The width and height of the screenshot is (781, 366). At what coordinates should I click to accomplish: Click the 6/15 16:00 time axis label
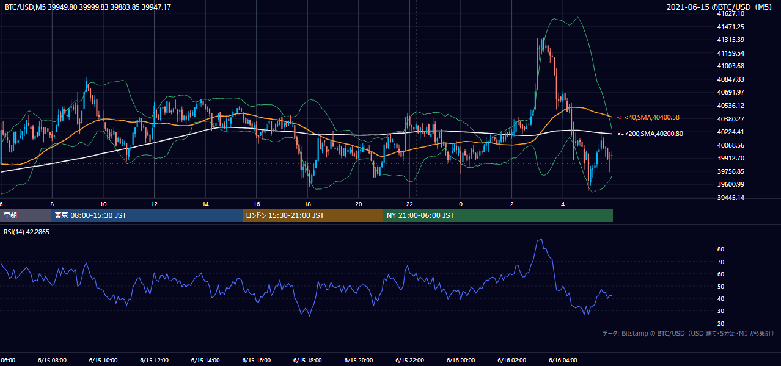256,360
